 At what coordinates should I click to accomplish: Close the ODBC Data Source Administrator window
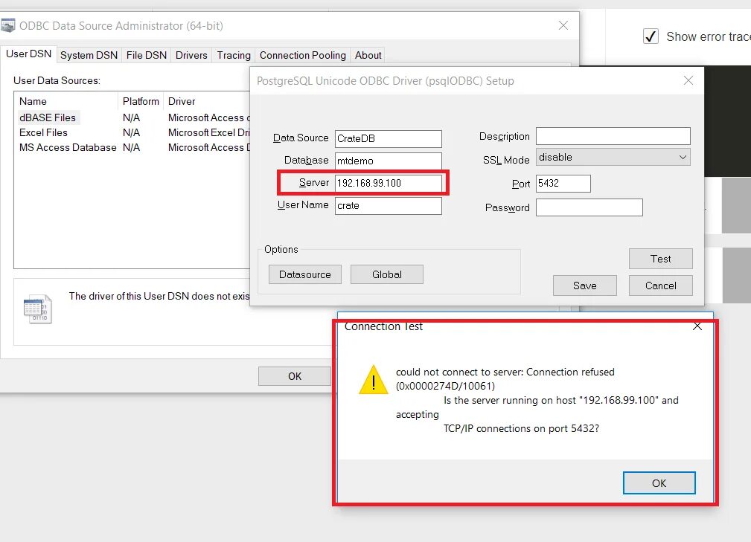(x=563, y=25)
